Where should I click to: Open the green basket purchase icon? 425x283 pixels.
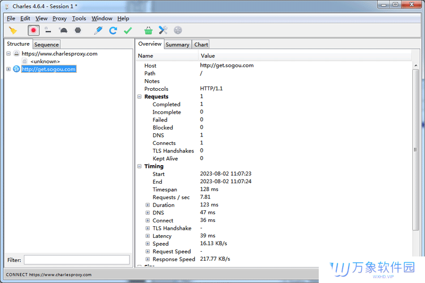[148, 30]
